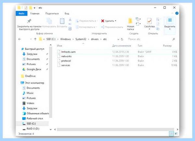This screenshot has width=195, height=141.
Task: Click the horizontal scrollbar of the file list
Action: coord(115,130)
